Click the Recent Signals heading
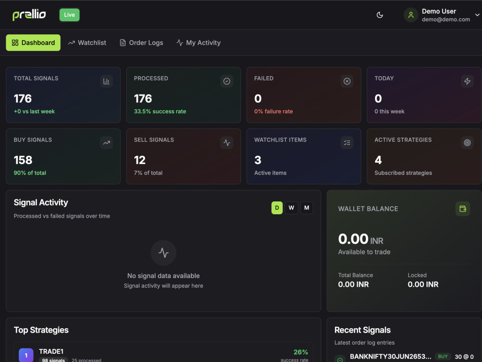The height and width of the screenshot is (362, 482). coord(362,330)
